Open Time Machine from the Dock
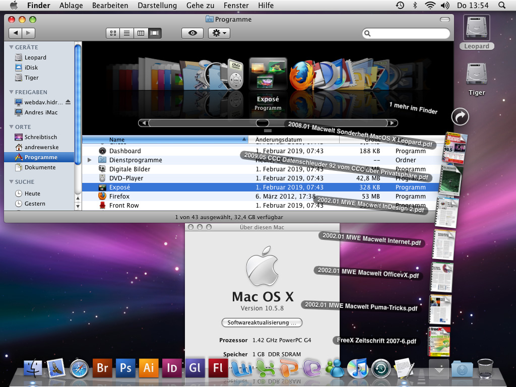 pos(381,368)
